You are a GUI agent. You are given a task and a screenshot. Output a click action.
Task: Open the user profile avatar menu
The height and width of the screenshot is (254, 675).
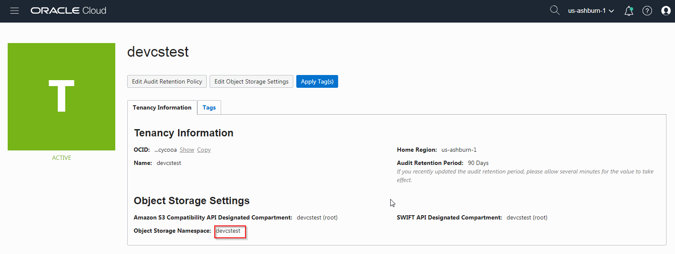click(666, 11)
